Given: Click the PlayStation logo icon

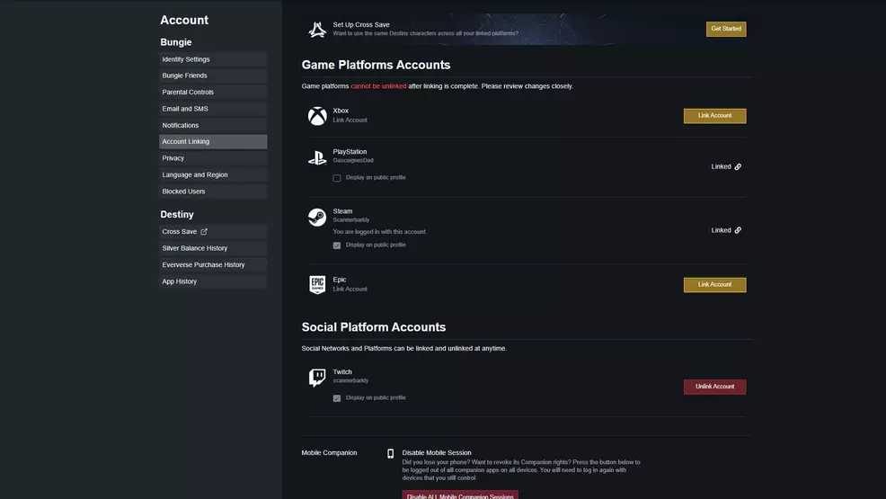Looking at the screenshot, I should tap(317, 157).
